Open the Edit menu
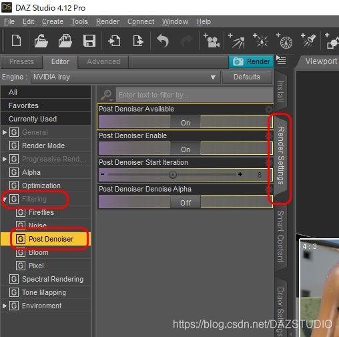This screenshot has width=339, height=337. (x=28, y=21)
